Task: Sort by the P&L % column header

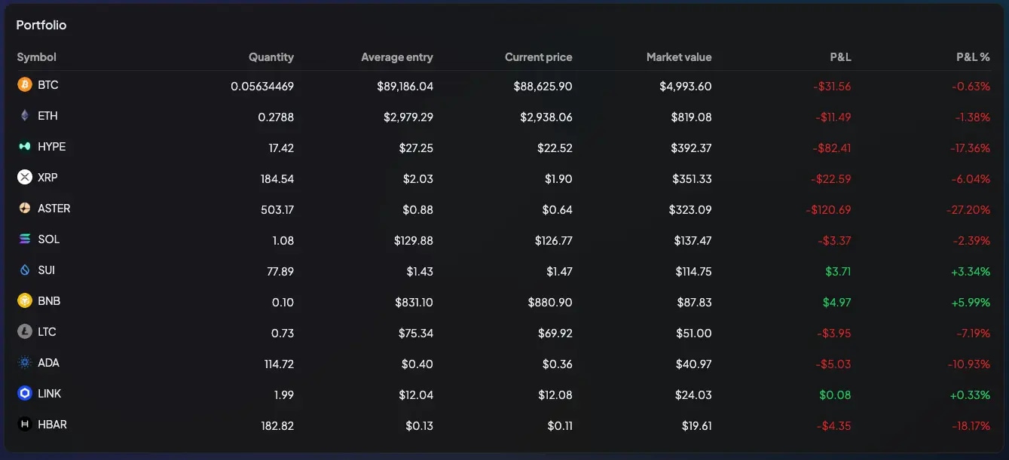Action: click(971, 56)
